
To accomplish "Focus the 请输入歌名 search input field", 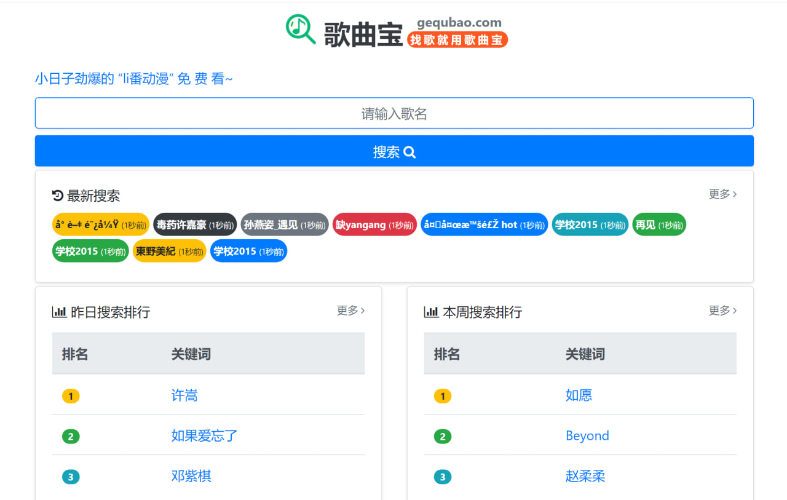I will pyautogui.click(x=394, y=113).
